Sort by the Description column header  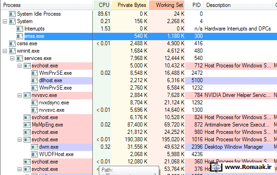click(238, 5)
